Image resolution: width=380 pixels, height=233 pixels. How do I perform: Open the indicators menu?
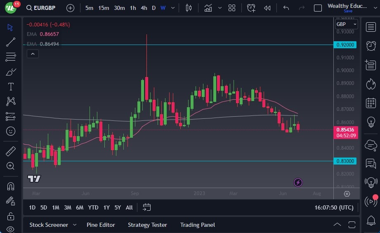point(208,8)
